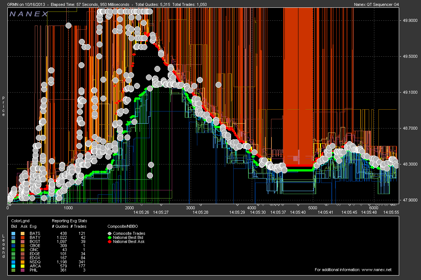
Task: Click the BOST bid color swatch
Action: 14,241
